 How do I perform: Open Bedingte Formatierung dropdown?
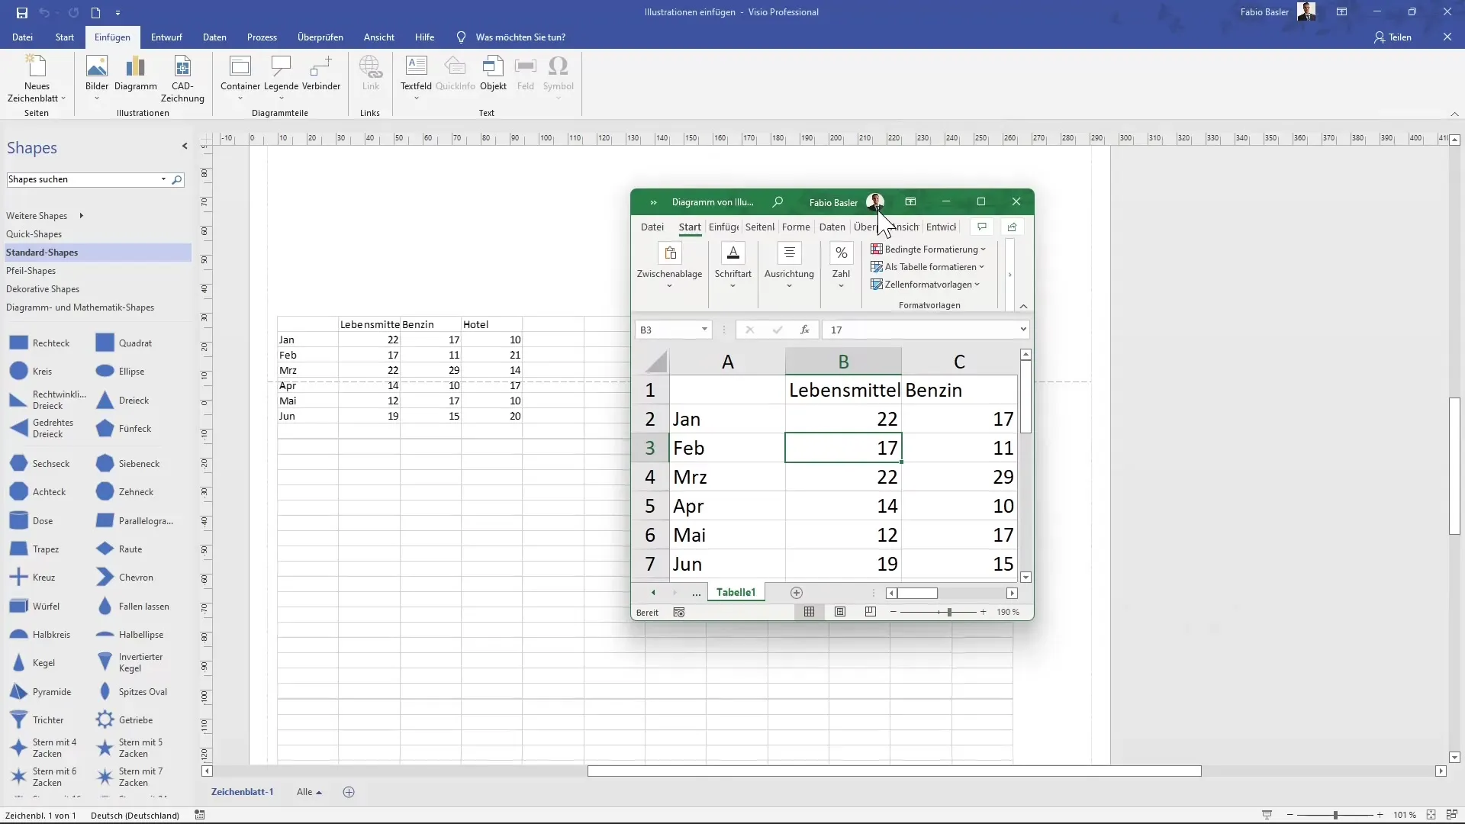[x=929, y=249]
